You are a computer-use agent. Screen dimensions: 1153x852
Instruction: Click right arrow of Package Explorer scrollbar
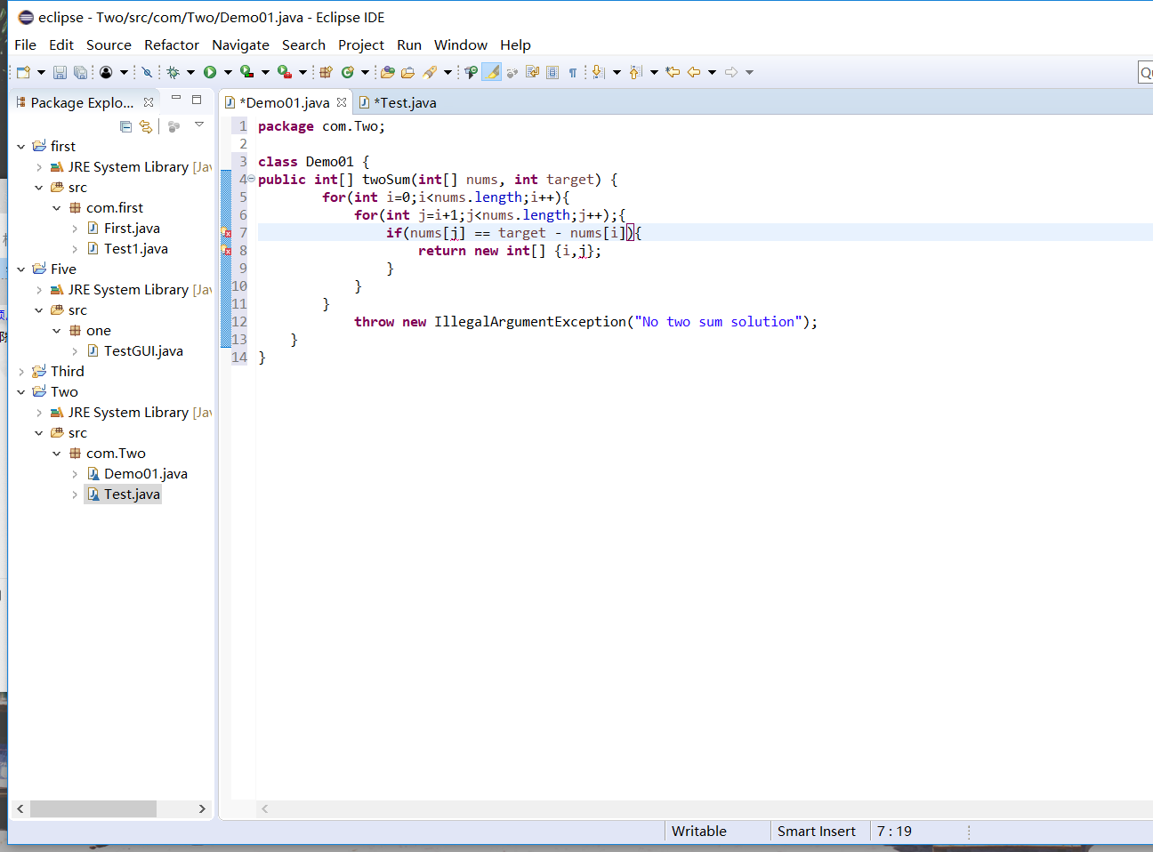(x=202, y=808)
